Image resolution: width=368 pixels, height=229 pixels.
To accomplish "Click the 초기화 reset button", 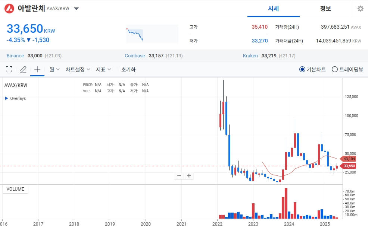I will pos(128,69).
